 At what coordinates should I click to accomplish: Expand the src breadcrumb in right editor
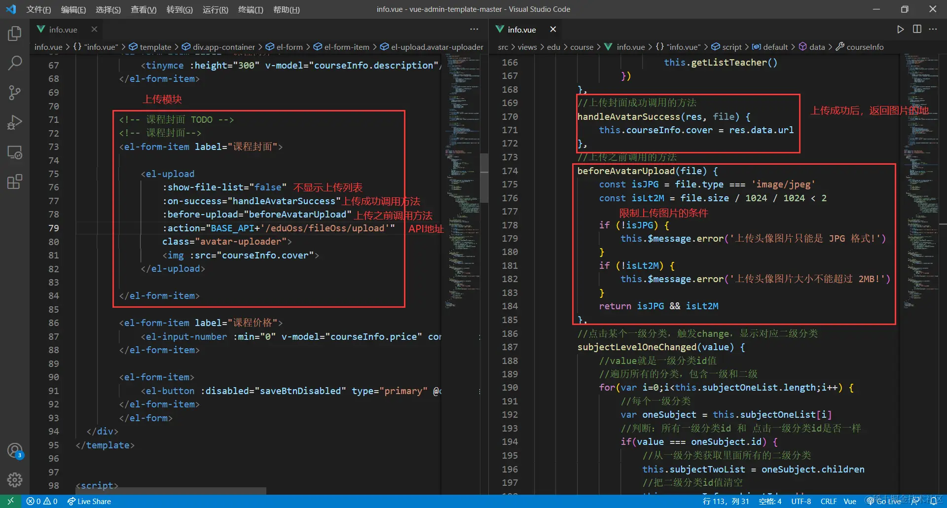[x=503, y=47]
